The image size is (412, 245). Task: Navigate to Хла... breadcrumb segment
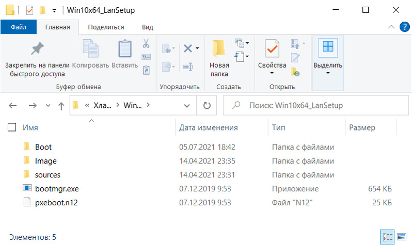point(102,106)
